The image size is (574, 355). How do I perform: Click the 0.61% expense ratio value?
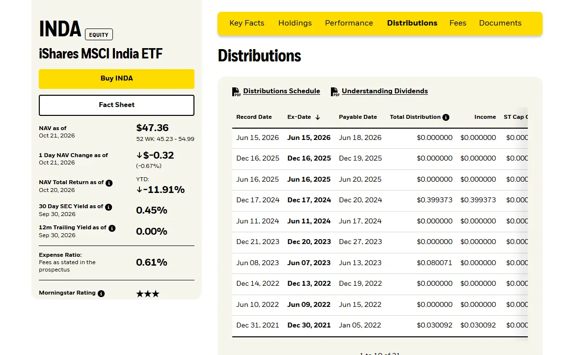[x=152, y=262]
